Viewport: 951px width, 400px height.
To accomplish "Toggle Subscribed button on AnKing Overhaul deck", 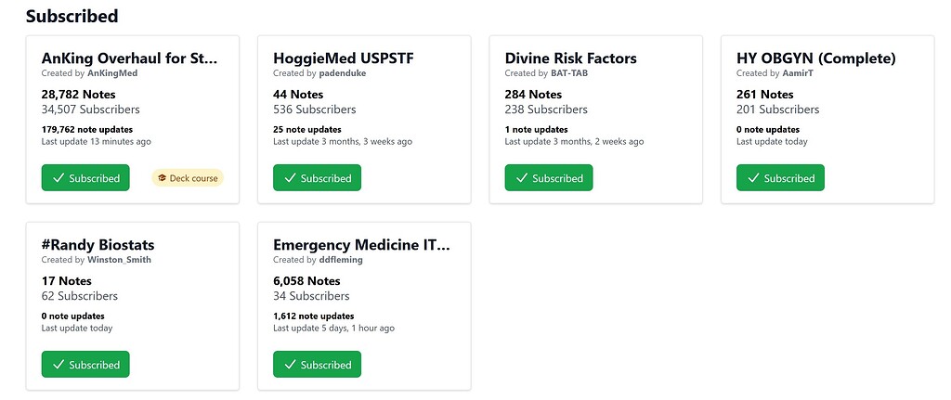I will click(x=85, y=178).
